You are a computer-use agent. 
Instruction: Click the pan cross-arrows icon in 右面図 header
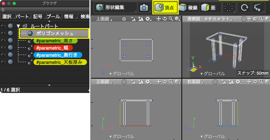[249, 81]
